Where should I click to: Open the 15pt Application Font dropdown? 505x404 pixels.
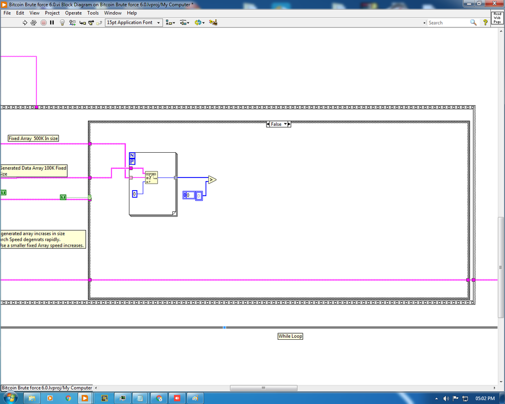(x=133, y=23)
